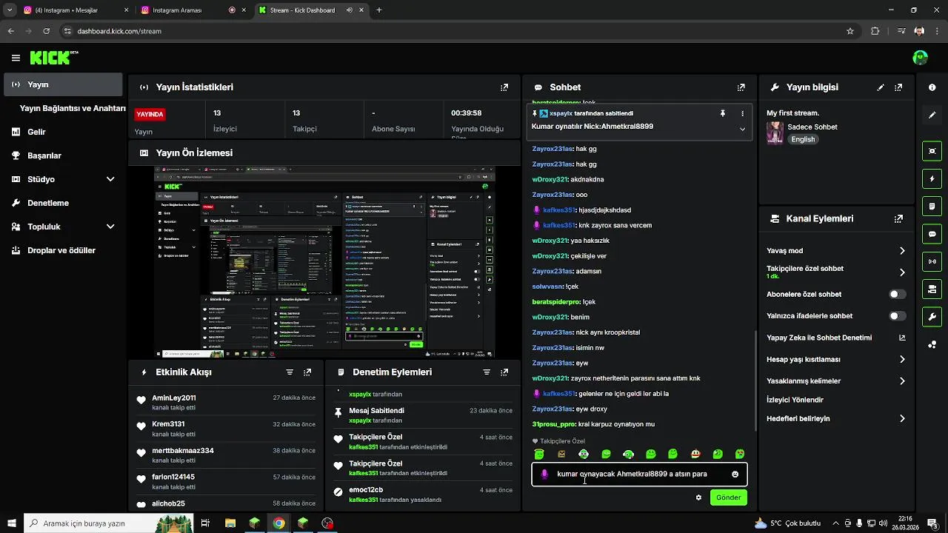Open external link icon for Yapay Zeka Sohbet Denetimi
Screen dimensions: 948x533
(x=902, y=338)
